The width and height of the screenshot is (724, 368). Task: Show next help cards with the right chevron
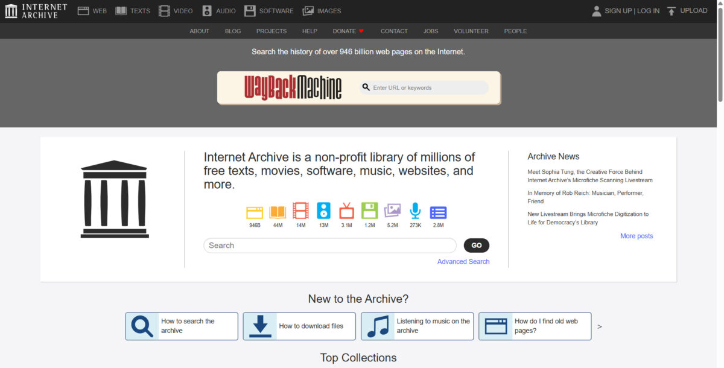pos(600,326)
